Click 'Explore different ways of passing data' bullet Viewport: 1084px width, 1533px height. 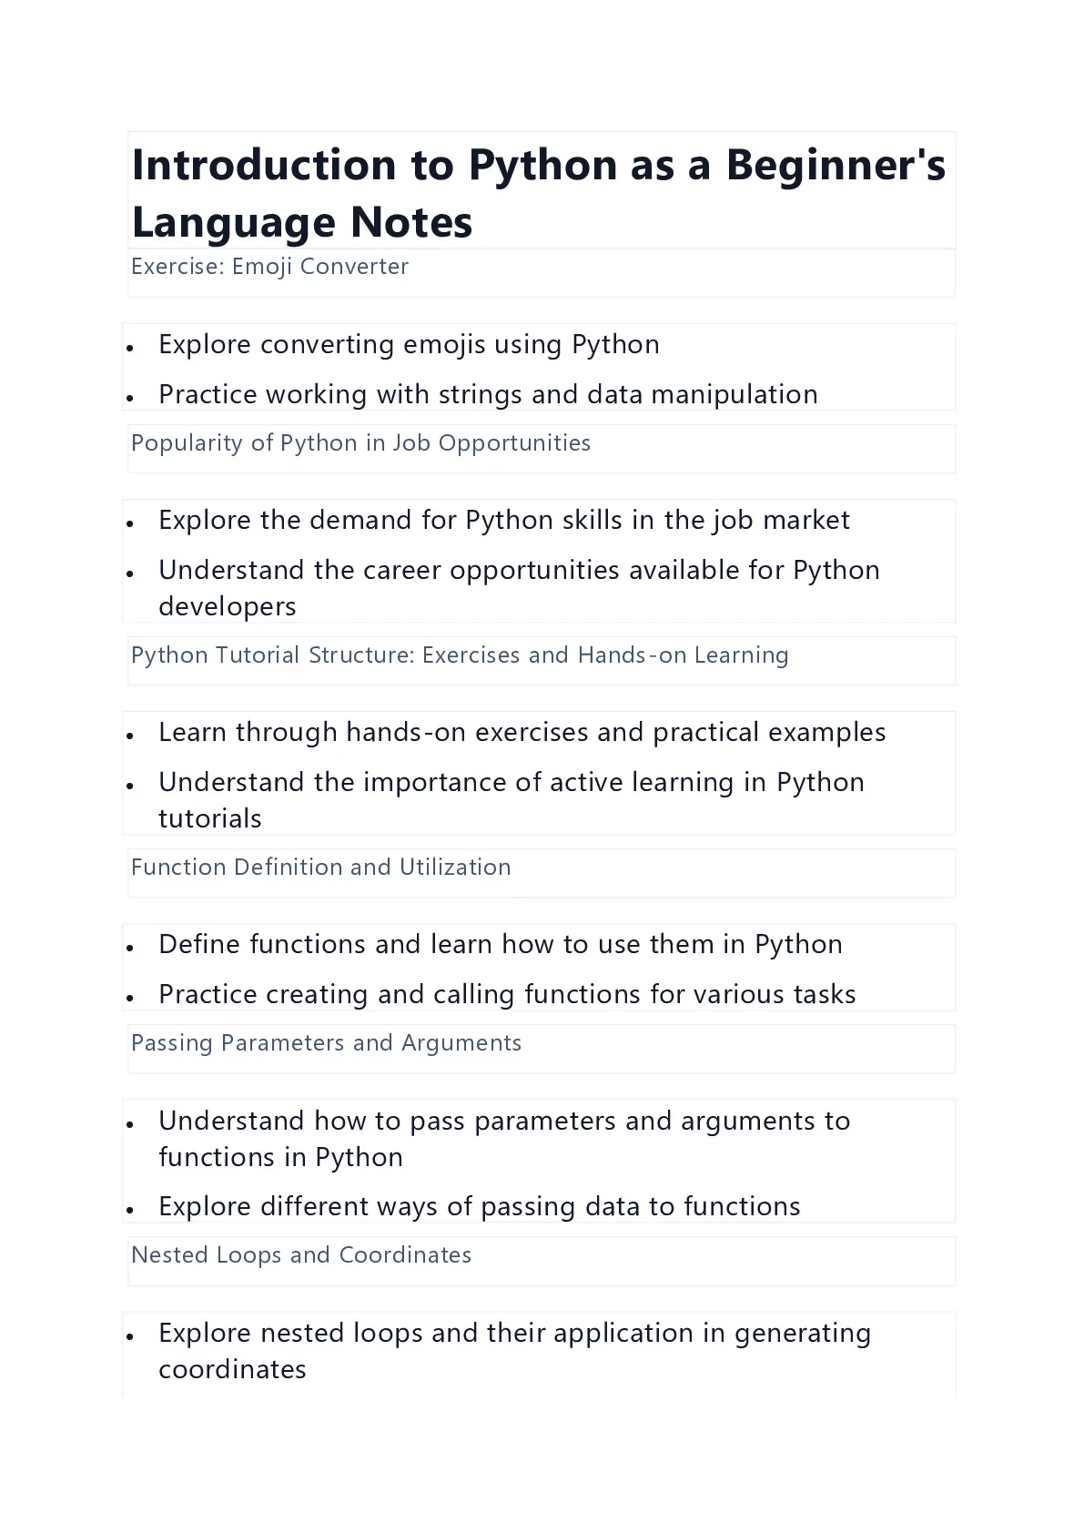[479, 1207]
